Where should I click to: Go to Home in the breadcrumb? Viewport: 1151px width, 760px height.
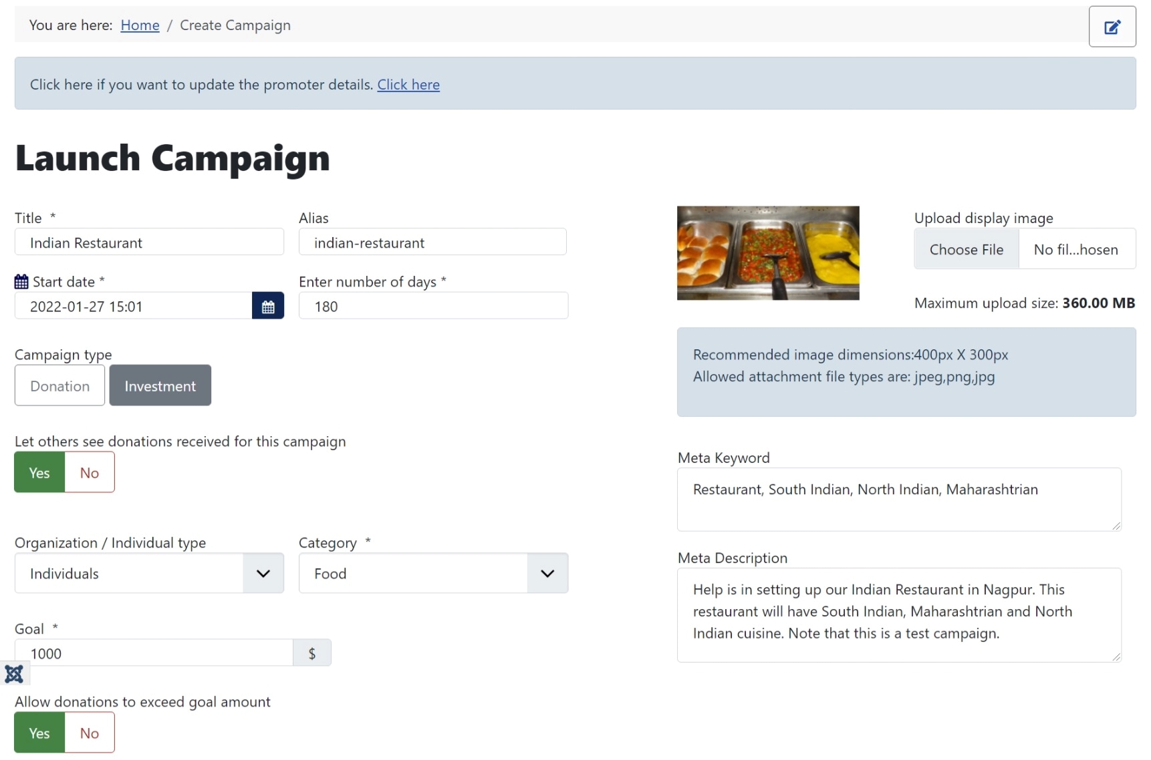click(x=140, y=25)
